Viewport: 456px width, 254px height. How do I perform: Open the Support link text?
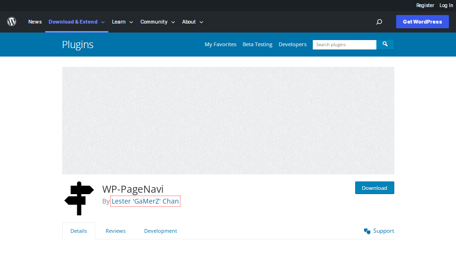tap(383, 231)
